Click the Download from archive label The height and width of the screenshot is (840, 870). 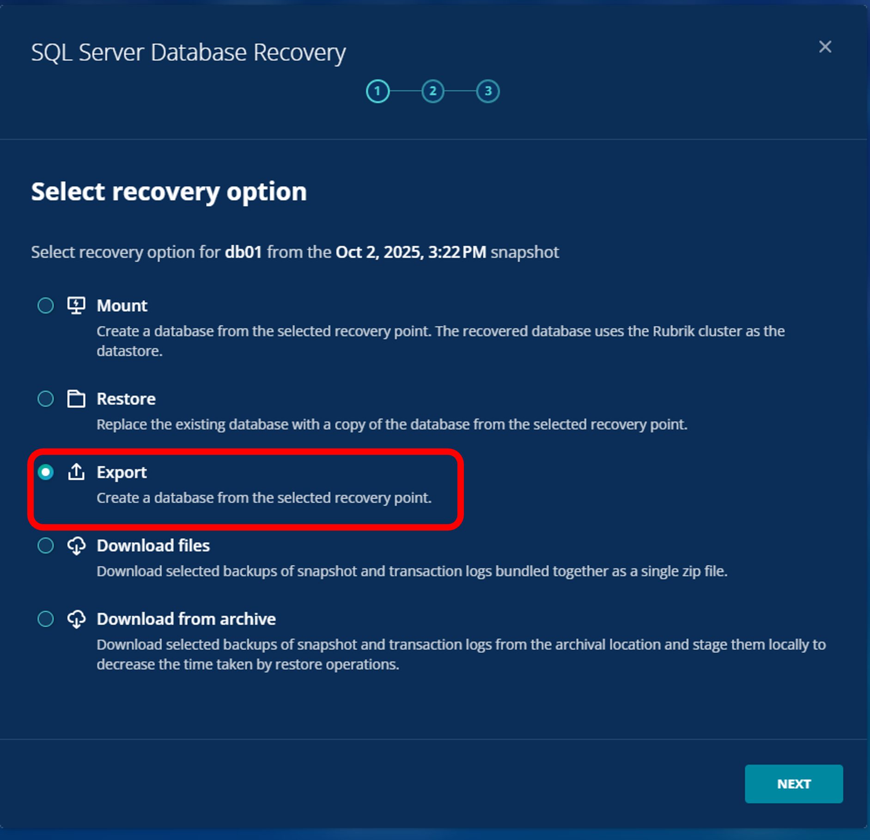pyautogui.click(x=186, y=619)
